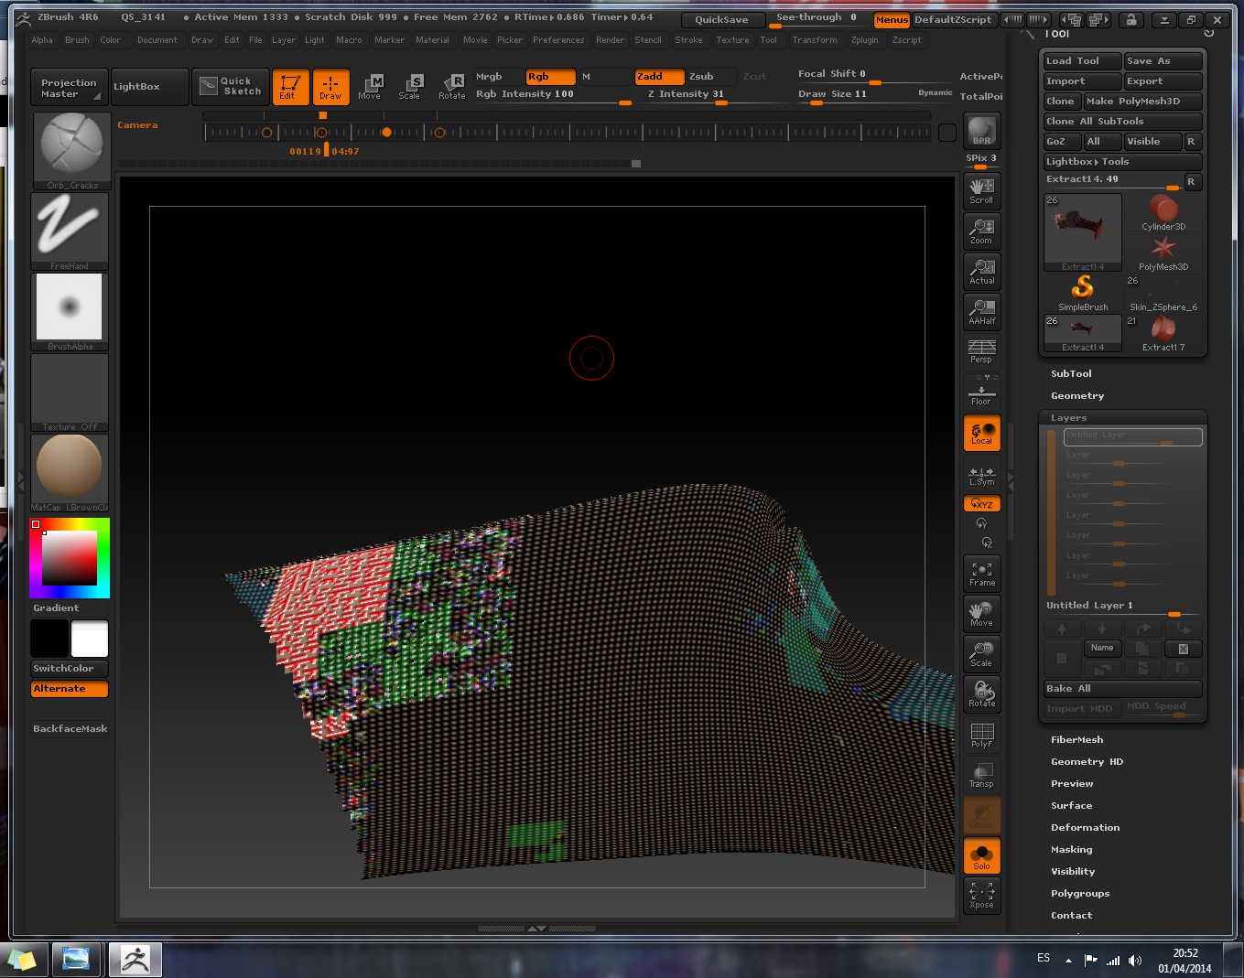This screenshot has width=1244, height=978.
Task: Toggle Persp perspective view
Action: [981, 350]
